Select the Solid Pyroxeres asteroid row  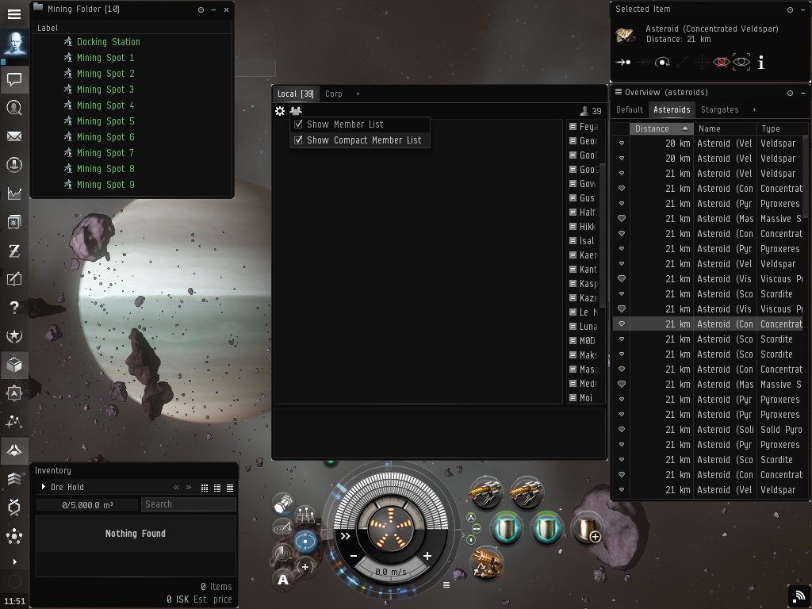coord(708,430)
